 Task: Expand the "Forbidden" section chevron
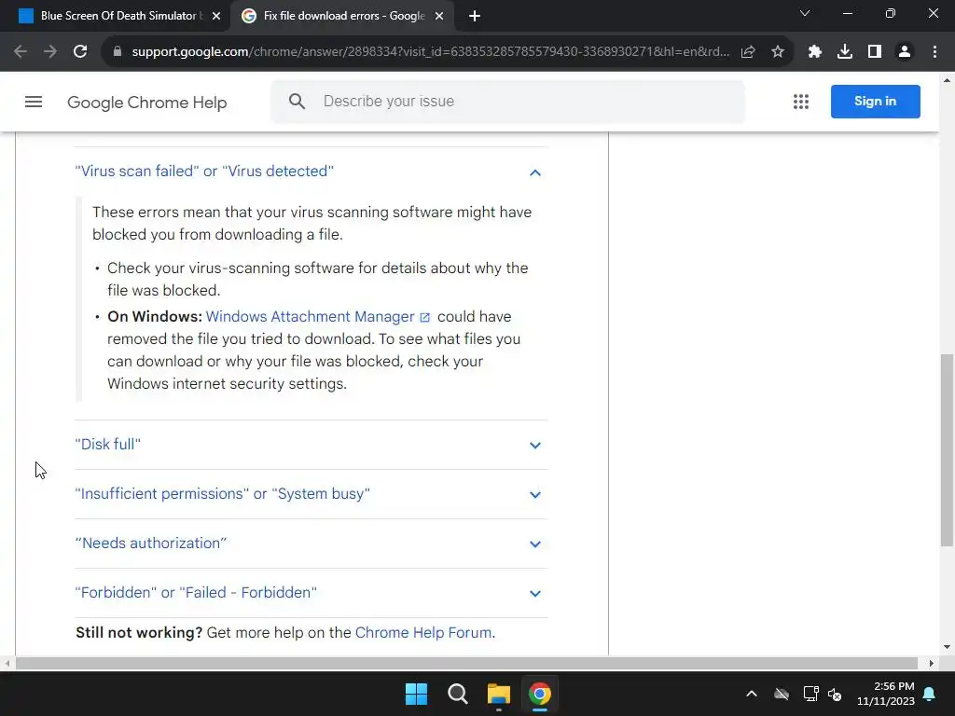(534, 594)
